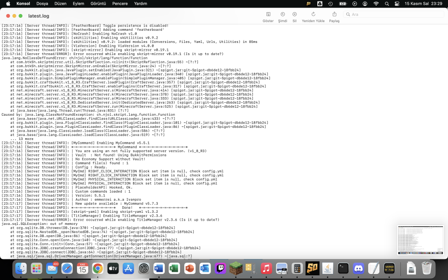This screenshot has height=280, width=448.
Task: Open Twitch from the Dock
Action: coord(221,269)
